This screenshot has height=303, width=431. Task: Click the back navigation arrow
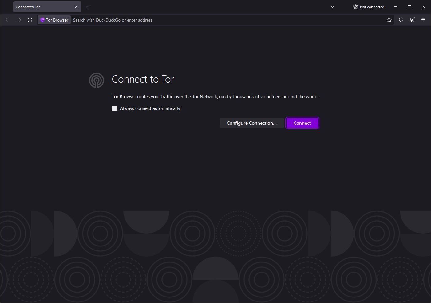8,20
